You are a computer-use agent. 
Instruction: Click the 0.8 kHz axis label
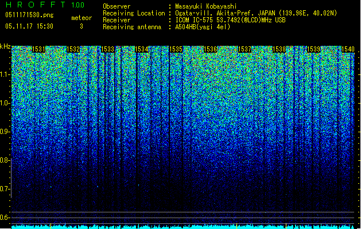pos(5,160)
